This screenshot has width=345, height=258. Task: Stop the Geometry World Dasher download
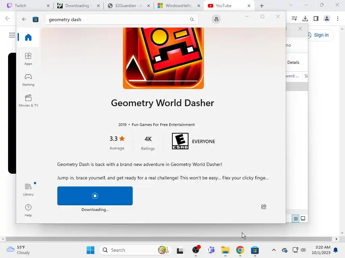95,196
